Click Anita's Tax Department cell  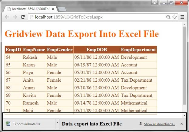[138, 80]
